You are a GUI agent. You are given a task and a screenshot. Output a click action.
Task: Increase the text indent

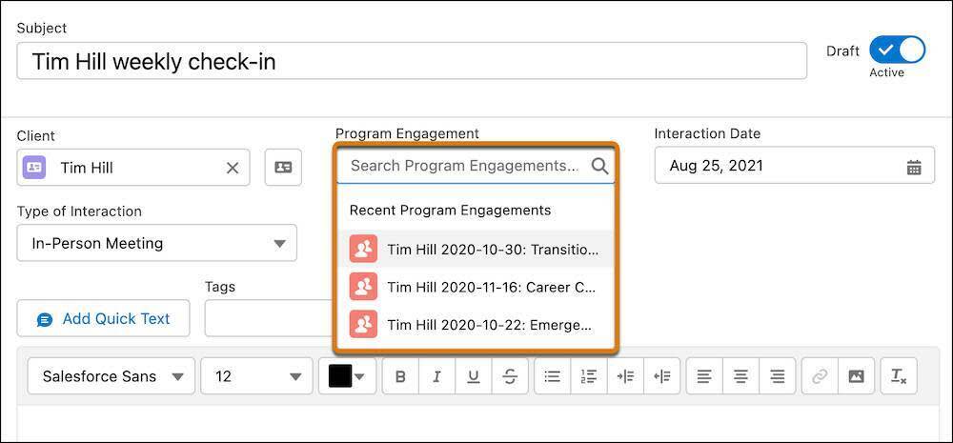(625, 376)
